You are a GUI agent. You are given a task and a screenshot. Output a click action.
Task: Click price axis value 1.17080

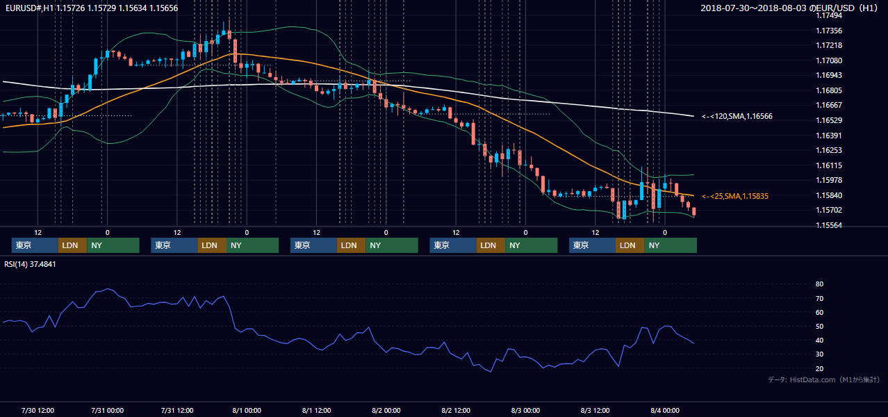point(829,60)
